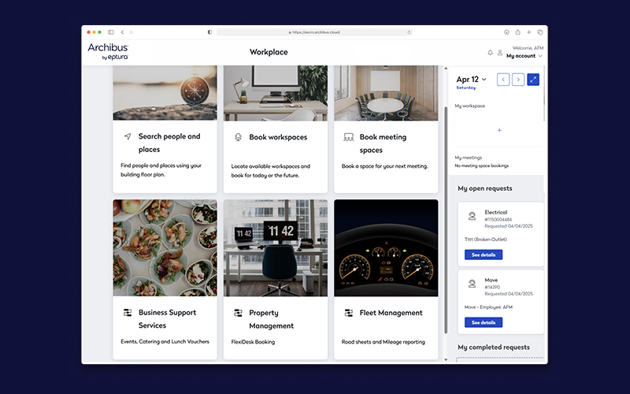The height and width of the screenshot is (394, 630).
Task: Click the My open requests heading
Action: [x=485, y=188]
